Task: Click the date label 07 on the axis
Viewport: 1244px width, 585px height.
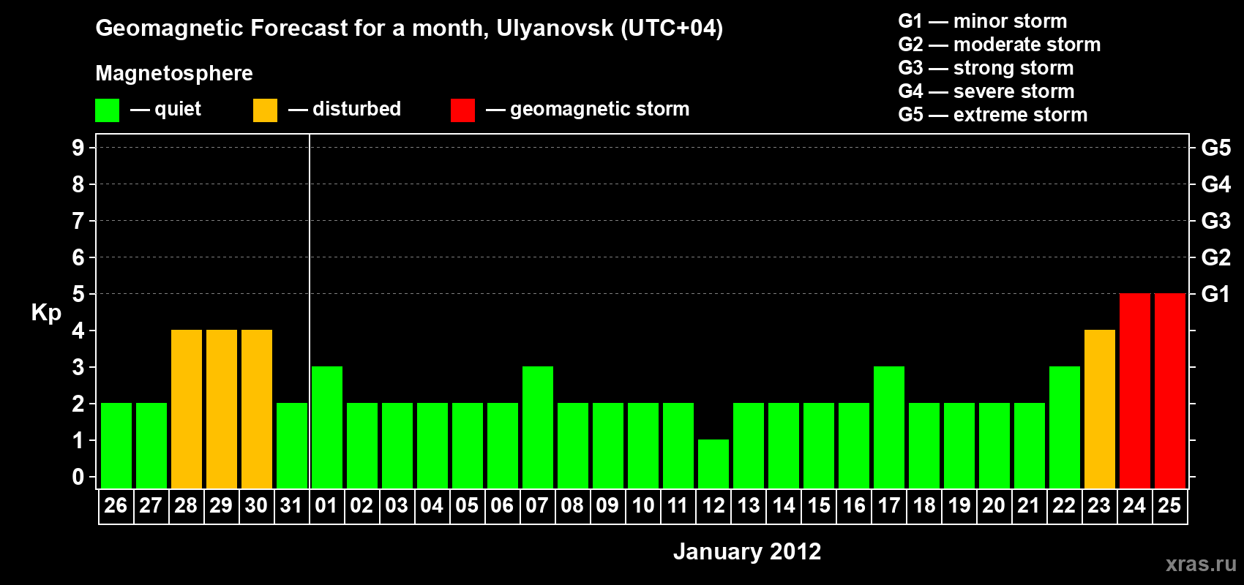Action: [537, 506]
